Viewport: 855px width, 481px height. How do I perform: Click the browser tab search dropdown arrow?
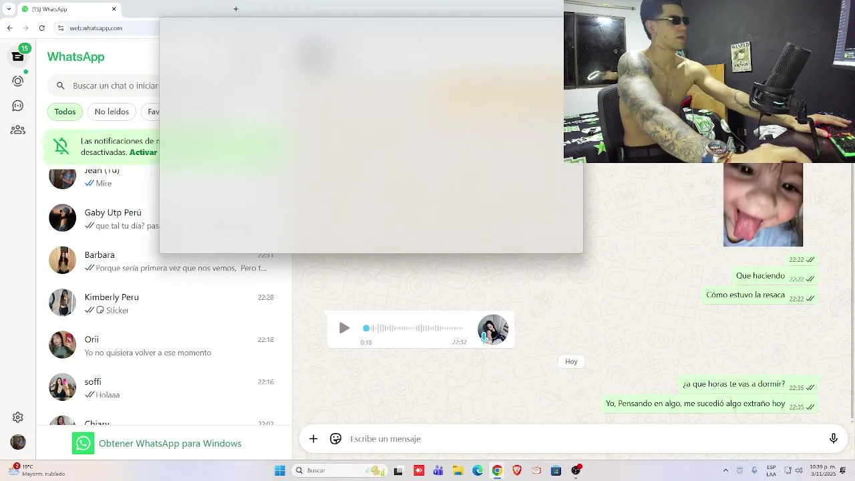[x=9, y=9]
